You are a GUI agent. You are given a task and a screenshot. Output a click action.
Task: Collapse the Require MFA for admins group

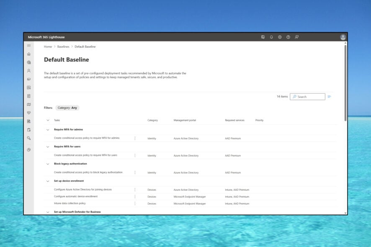pyautogui.click(x=48, y=130)
